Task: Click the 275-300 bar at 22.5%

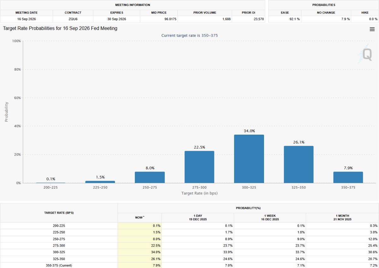Action: (199, 167)
